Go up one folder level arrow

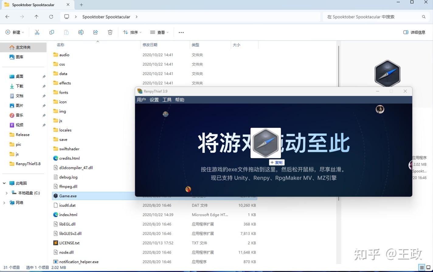pos(36,17)
